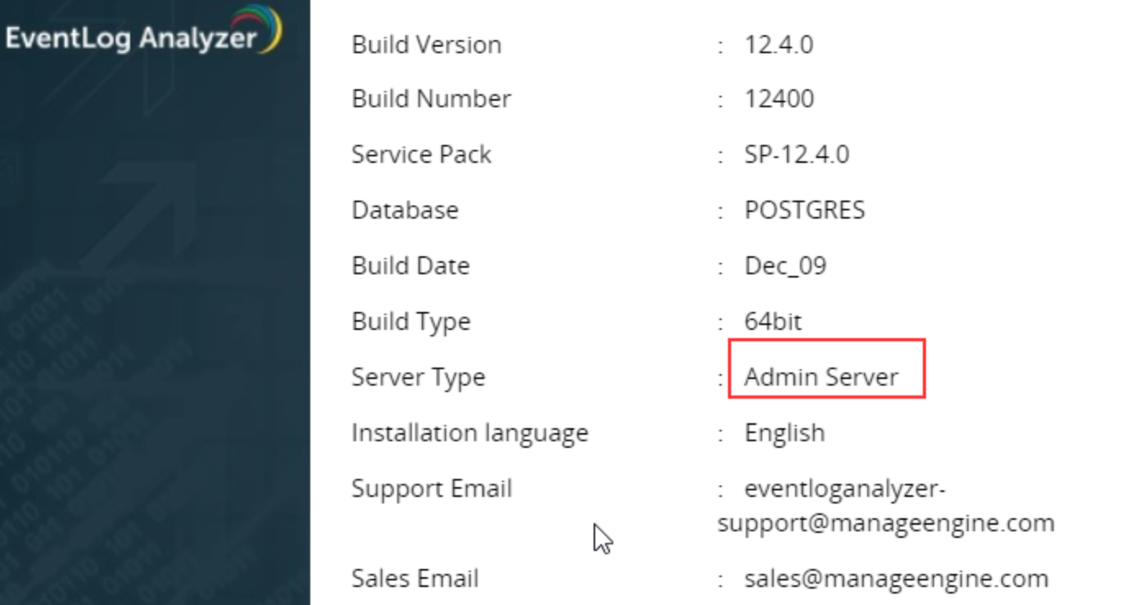The image size is (1134, 605).
Task: Click the Sales Email label
Action: pyautogui.click(x=415, y=579)
